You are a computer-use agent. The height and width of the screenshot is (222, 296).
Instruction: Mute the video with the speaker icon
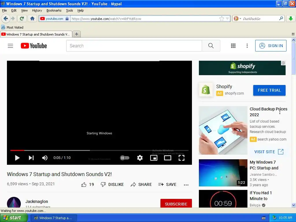tap(45, 158)
